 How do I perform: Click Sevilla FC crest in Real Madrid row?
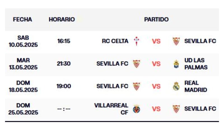(x=136, y=86)
